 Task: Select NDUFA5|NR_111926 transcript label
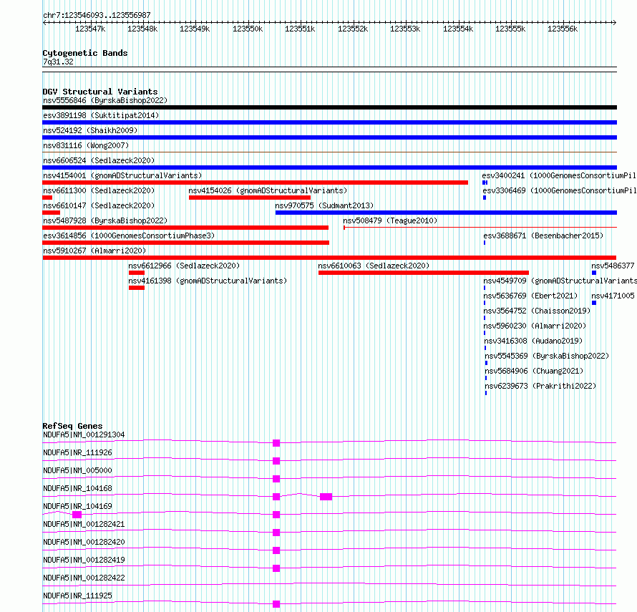[x=77, y=452]
